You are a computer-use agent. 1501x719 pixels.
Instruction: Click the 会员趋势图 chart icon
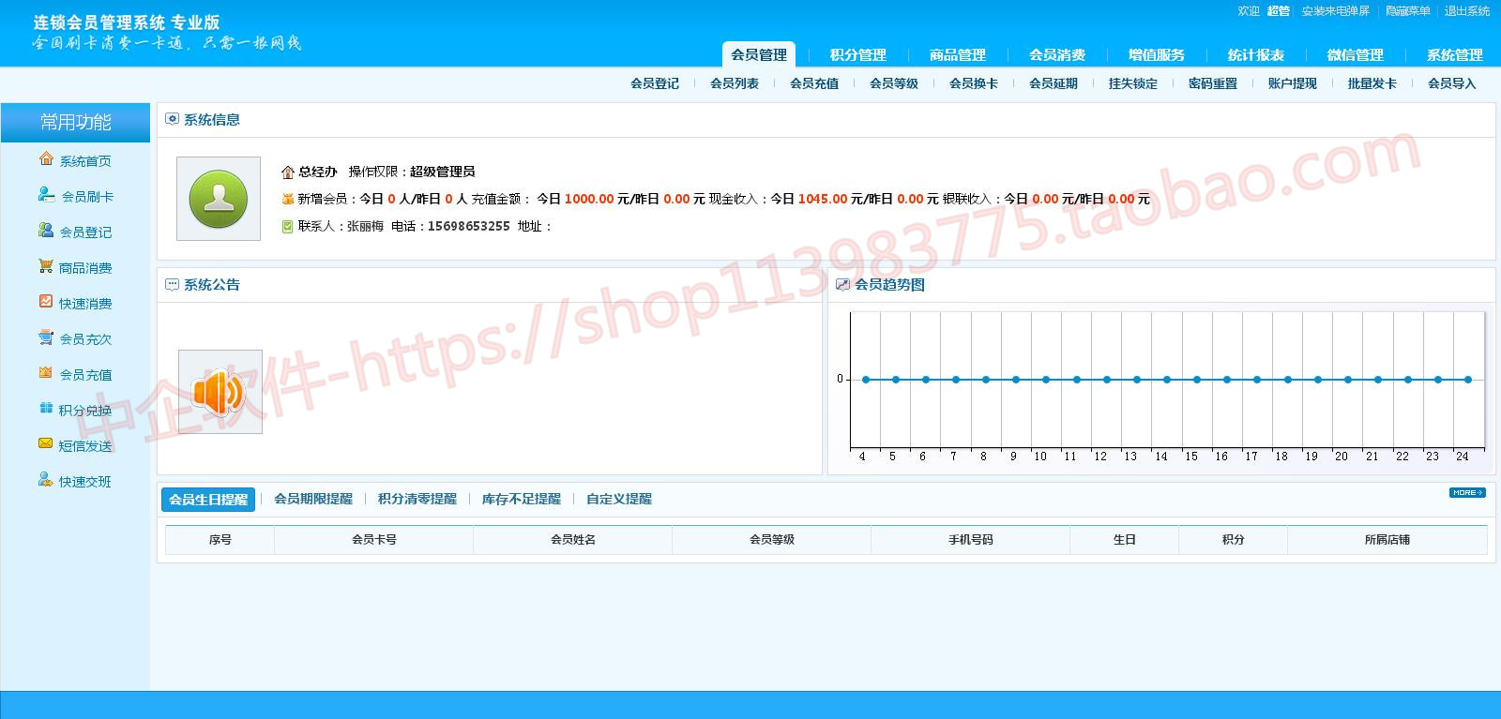point(842,284)
